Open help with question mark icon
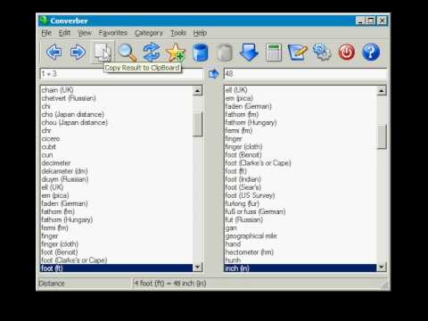The height and width of the screenshot is (321, 428). (x=371, y=53)
